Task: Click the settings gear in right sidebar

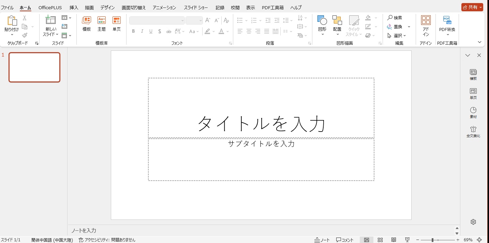Action: tap(473, 222)
